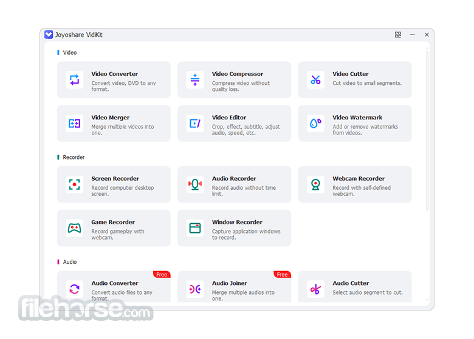474x339 pixels.
Task: Open the Audio Cutter icon
Action: (315, 289)
